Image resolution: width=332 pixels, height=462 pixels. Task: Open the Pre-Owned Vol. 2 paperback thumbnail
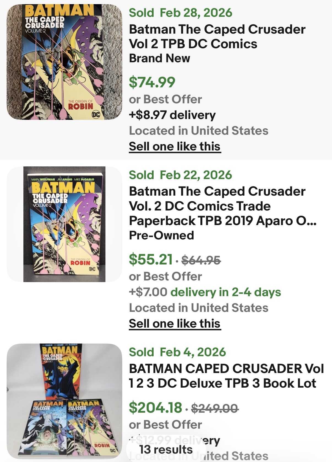[64, 224]
